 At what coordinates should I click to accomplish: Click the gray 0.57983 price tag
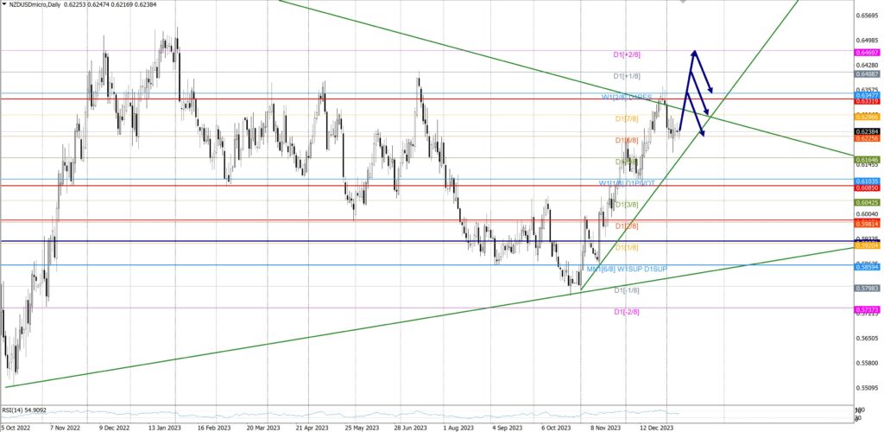point(866,288)
